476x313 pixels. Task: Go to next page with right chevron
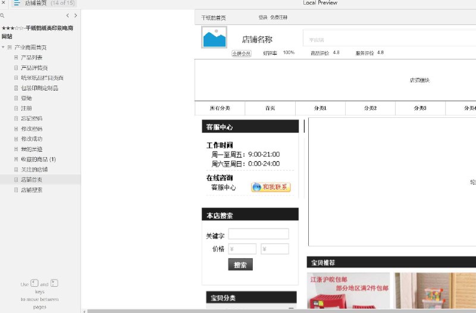pyautogui.click(x=76, y=15)
